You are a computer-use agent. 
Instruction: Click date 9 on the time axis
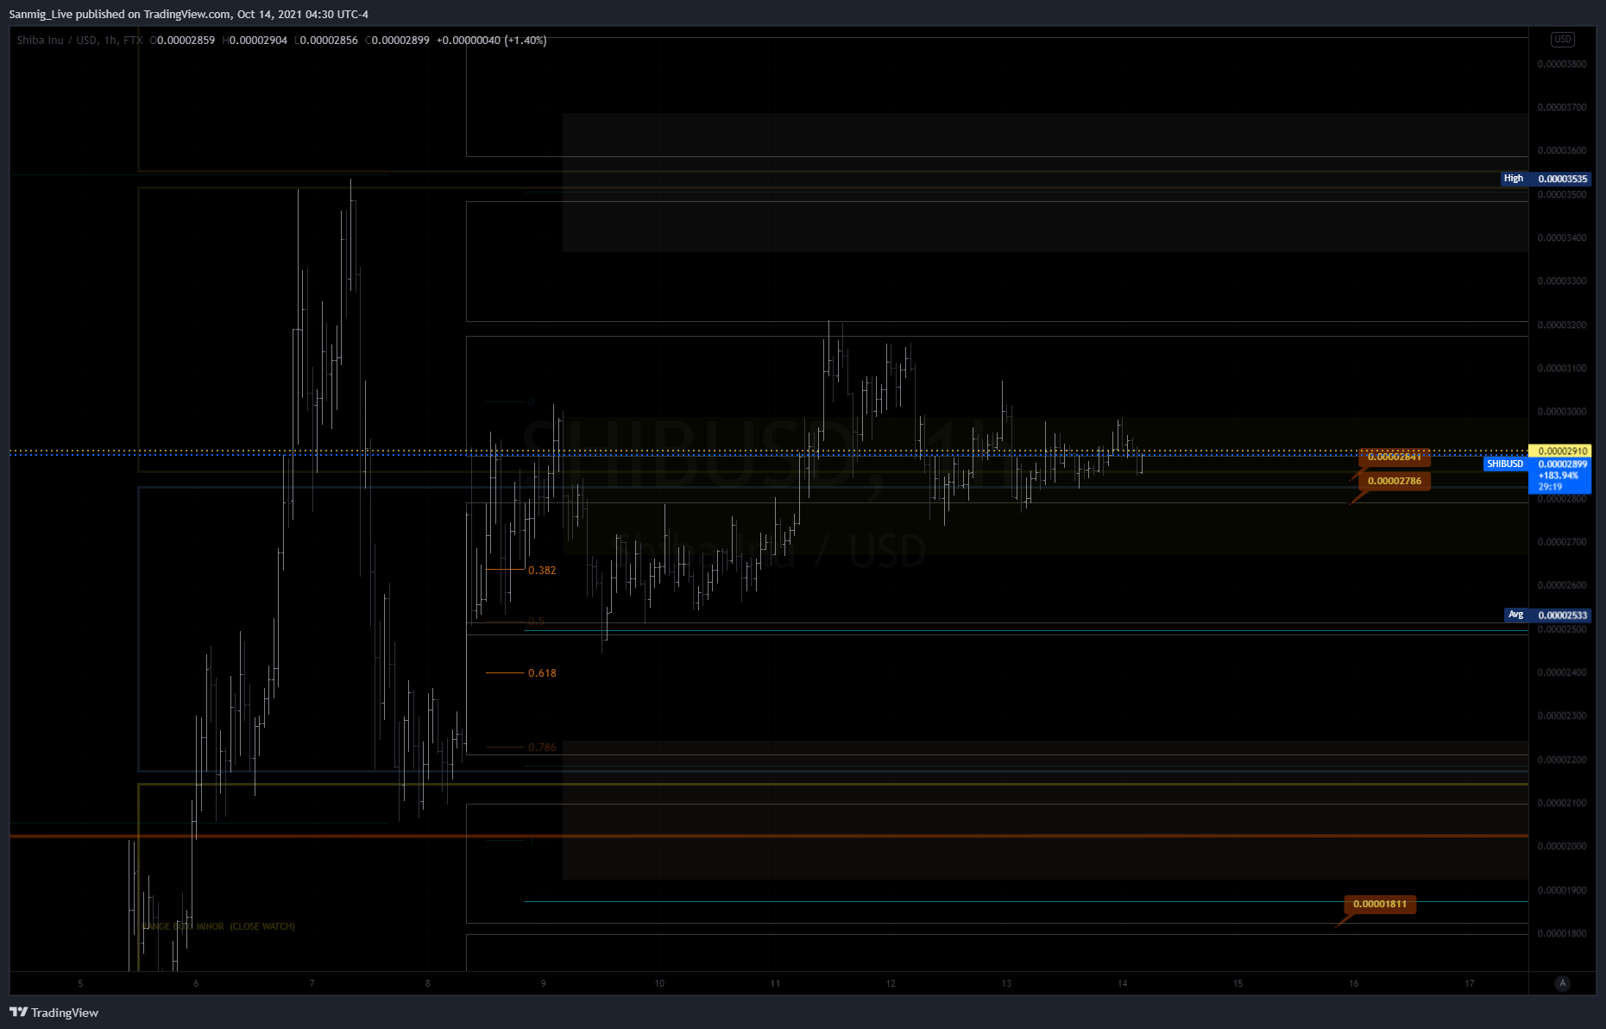point(543,983)
